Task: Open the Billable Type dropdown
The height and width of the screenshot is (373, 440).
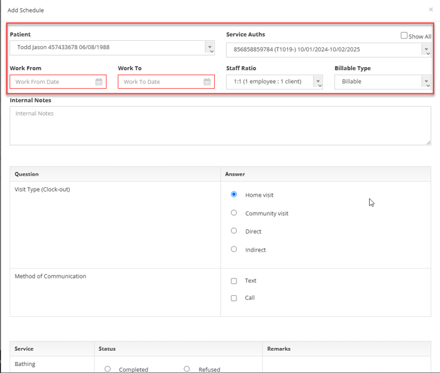Action: [382, 82]
